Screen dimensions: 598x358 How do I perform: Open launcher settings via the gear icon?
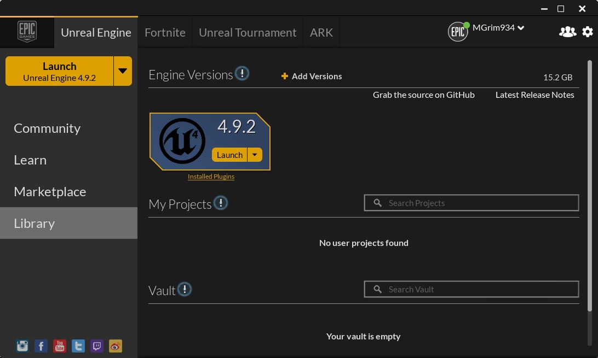587,32
